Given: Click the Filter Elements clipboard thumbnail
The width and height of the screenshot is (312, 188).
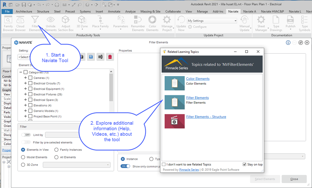Looking at the screenshot, I should point(174,102).
